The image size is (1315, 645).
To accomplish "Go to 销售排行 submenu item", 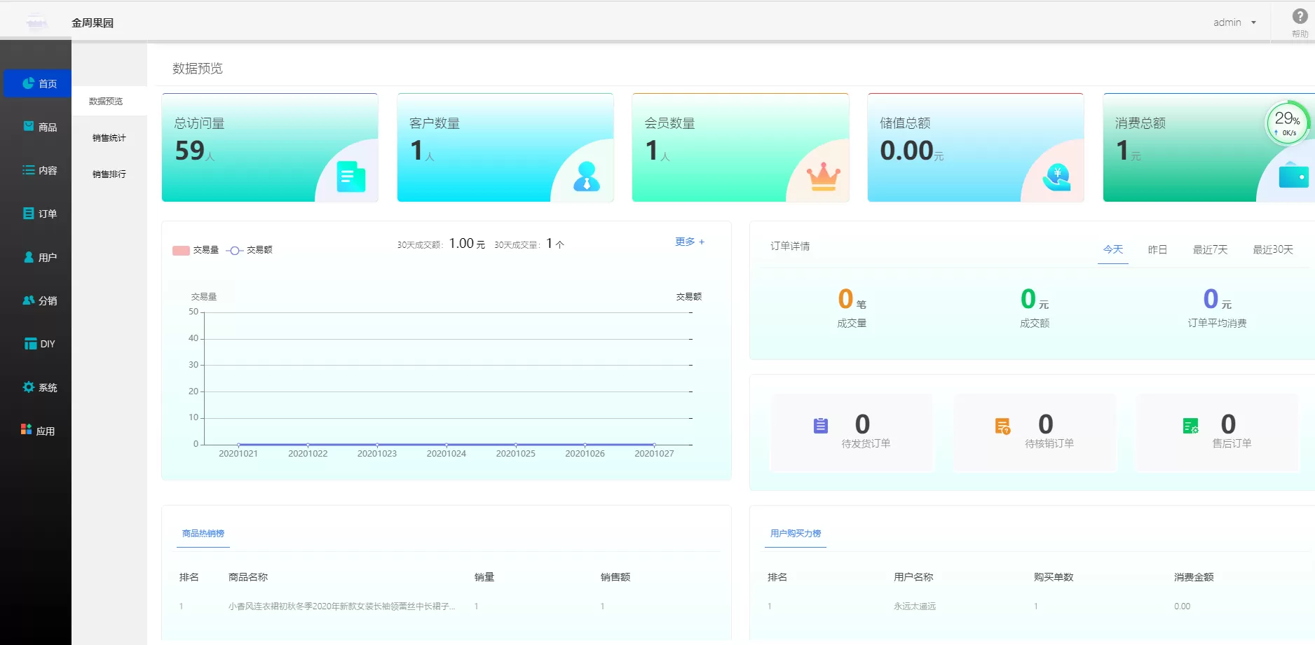I will pos(109,174).
